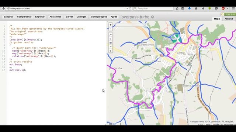Click the loaded data status text
236x132 pixels.
[213, 122]
